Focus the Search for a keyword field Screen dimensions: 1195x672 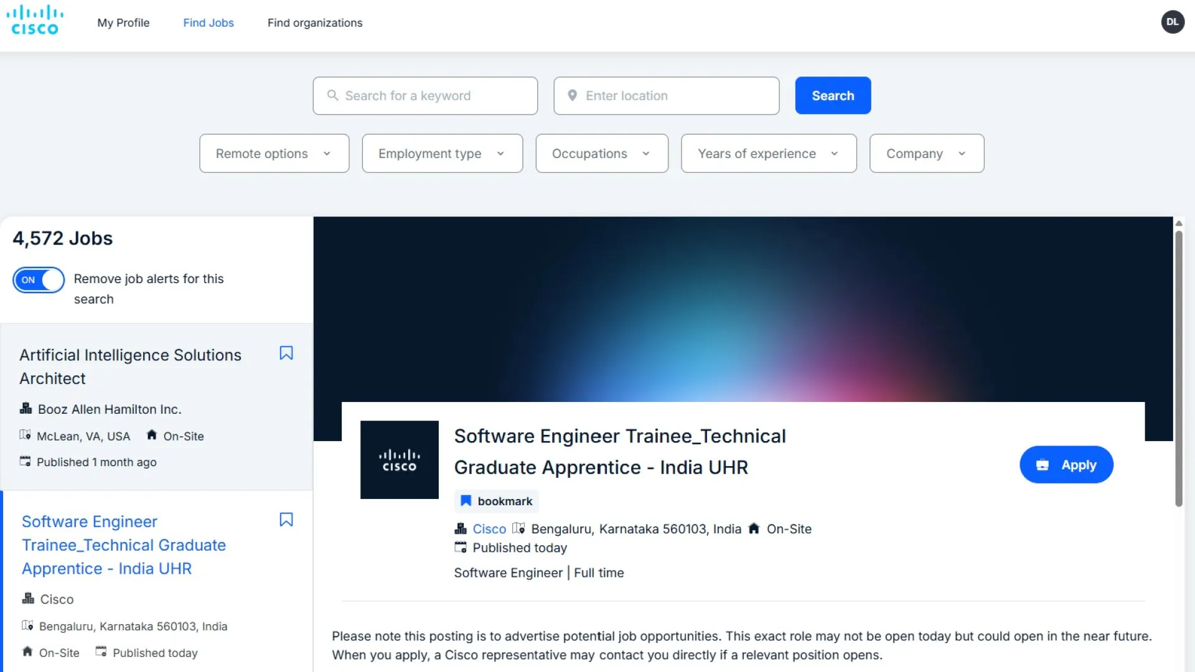point(425,96)
